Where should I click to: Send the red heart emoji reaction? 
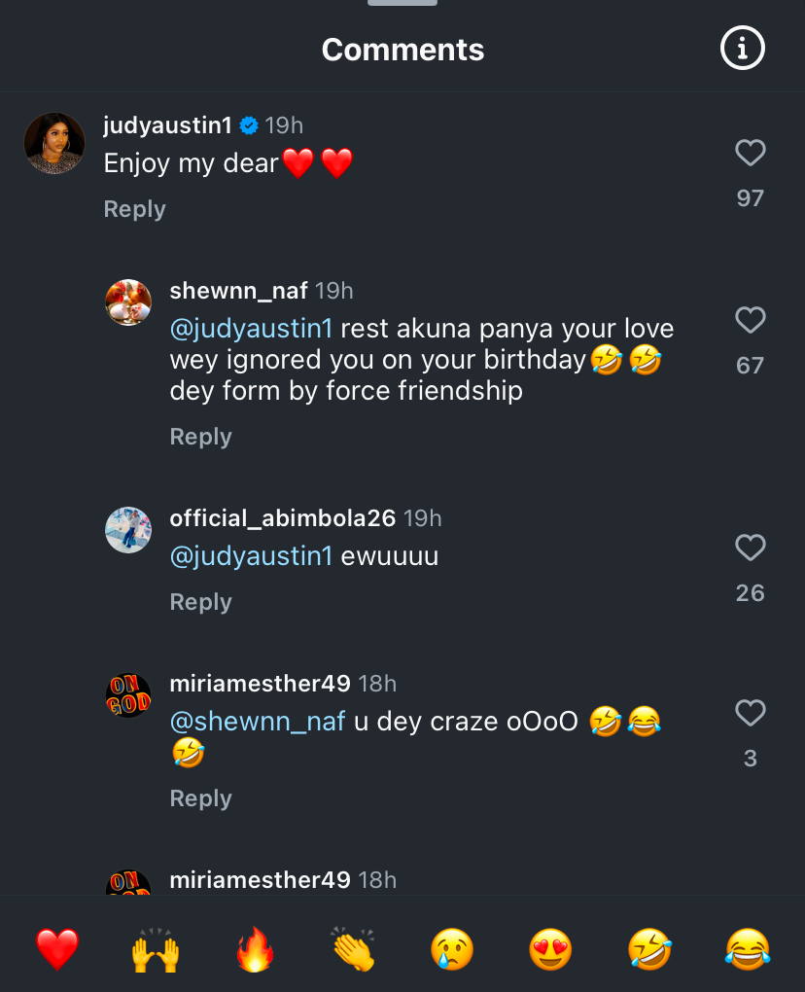coord(57,949)
